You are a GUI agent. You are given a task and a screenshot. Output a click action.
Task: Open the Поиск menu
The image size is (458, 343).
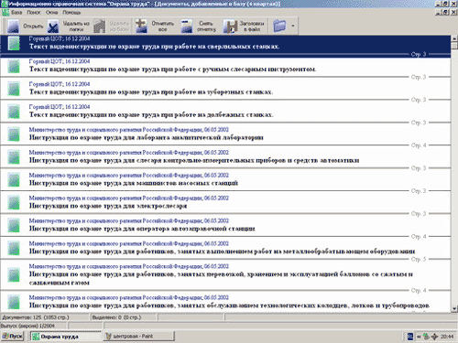(34, 13)
